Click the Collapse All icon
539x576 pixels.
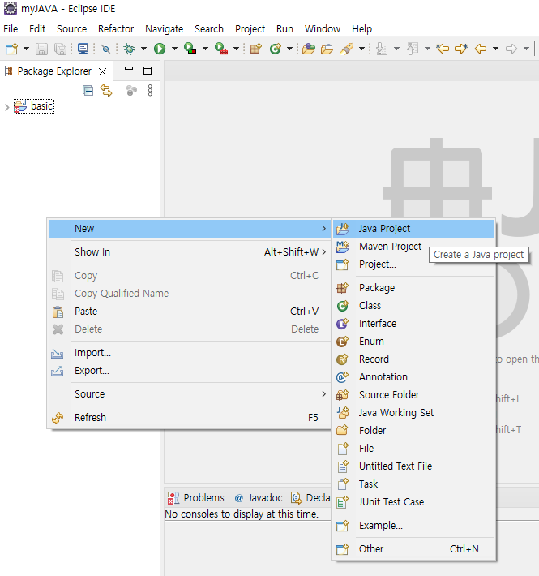pos(88,90)
